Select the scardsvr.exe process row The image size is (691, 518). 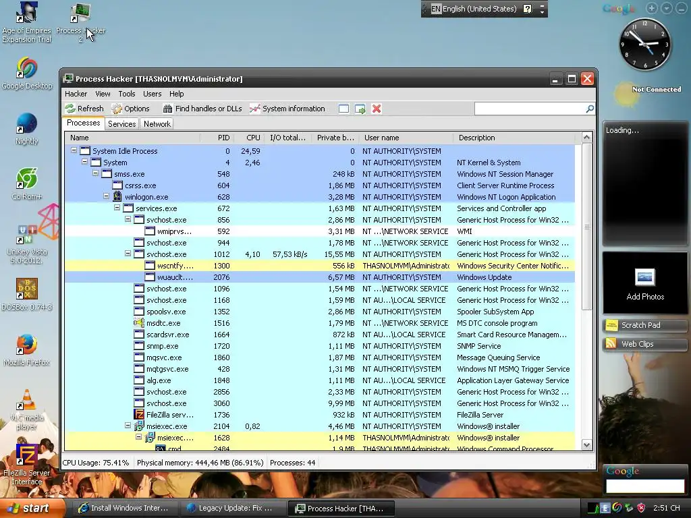[x=320, y=335]
